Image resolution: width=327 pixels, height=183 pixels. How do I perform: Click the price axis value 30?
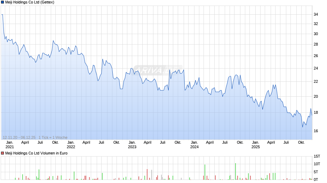316,34
